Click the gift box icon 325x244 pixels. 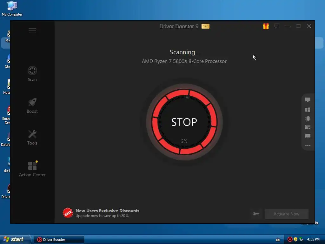click(x=266, y=26)
